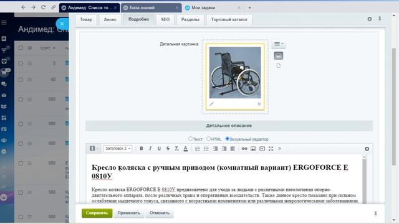
Task: Switch to База знаний browser tab
Action: [x=151, y=8]
